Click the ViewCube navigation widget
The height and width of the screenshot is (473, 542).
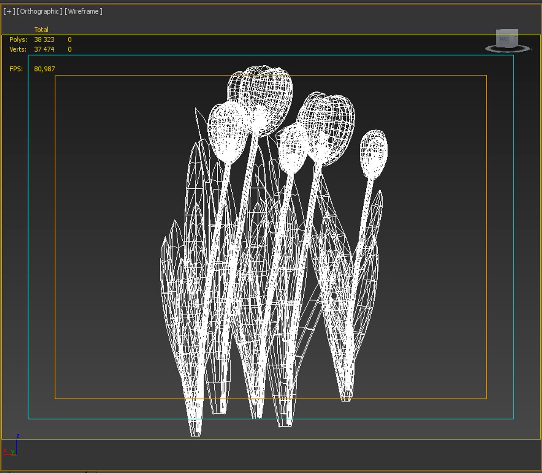click(x=508, y=41)
